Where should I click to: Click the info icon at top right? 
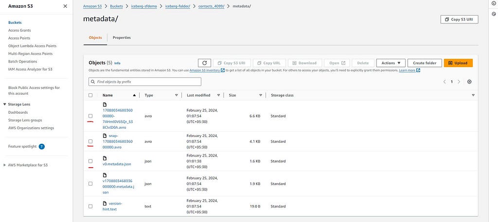[494, 3]
